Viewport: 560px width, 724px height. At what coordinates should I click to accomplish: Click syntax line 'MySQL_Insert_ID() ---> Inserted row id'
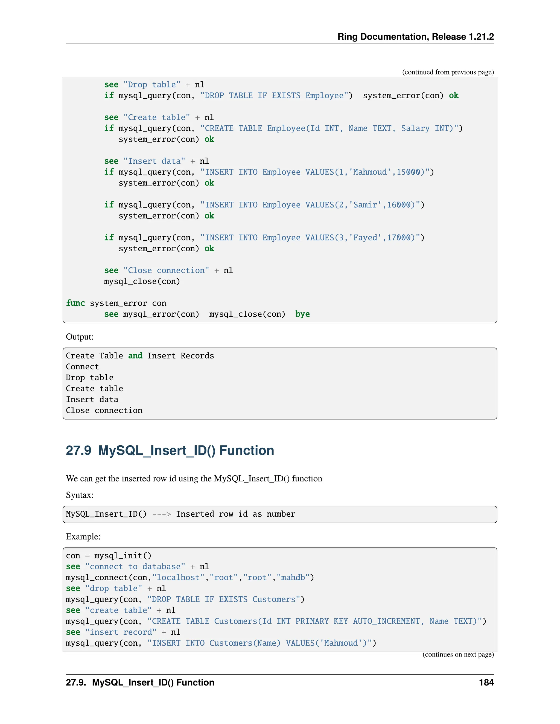[180, 514]
